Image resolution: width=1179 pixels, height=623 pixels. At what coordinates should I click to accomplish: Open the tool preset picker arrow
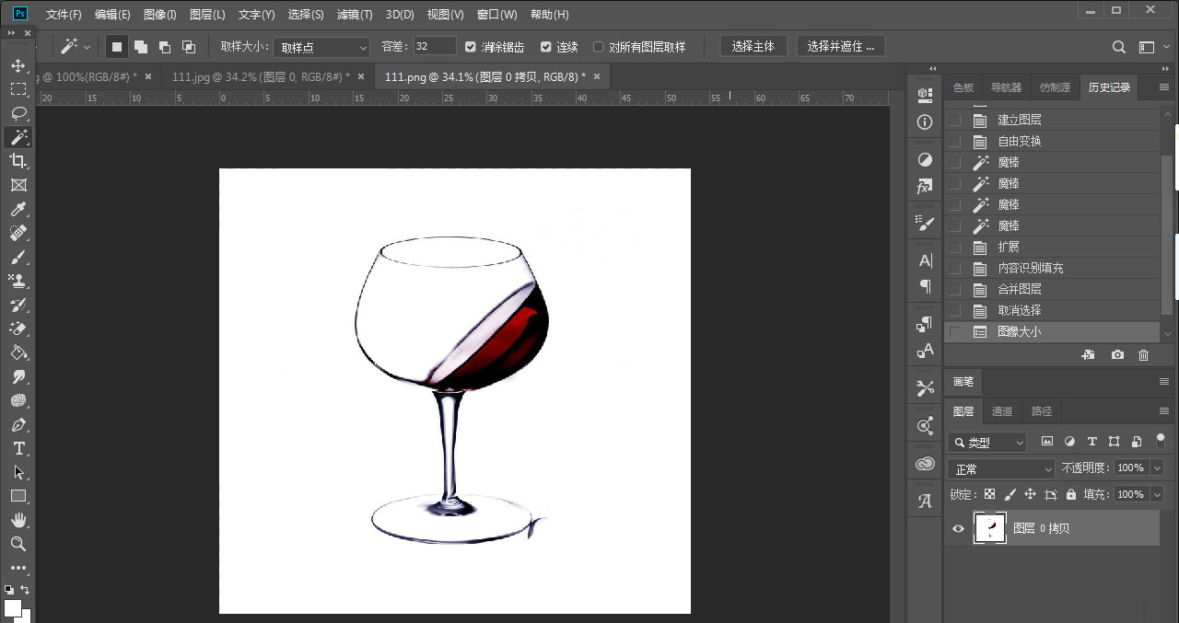click(x=88, y=47)
